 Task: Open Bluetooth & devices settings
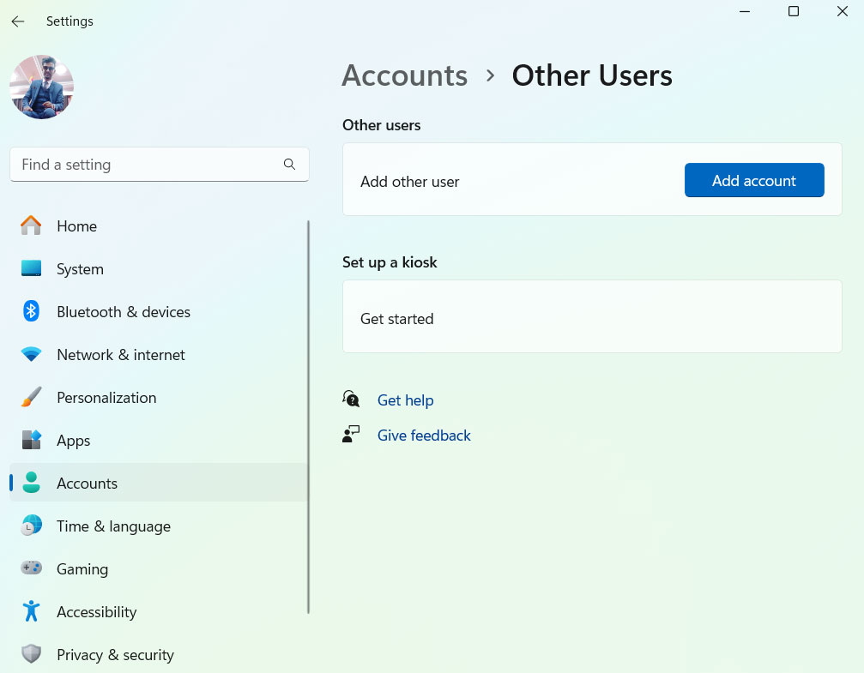tap(158, 312)
